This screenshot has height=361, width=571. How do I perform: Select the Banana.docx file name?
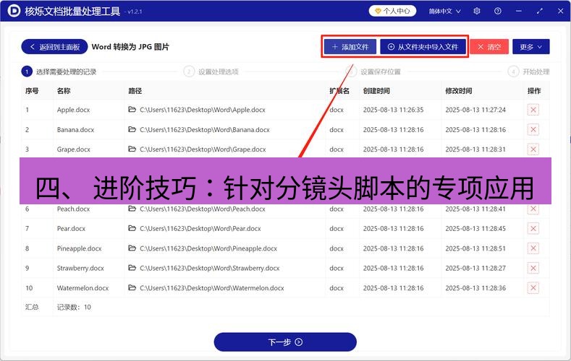tap(75, 130)
